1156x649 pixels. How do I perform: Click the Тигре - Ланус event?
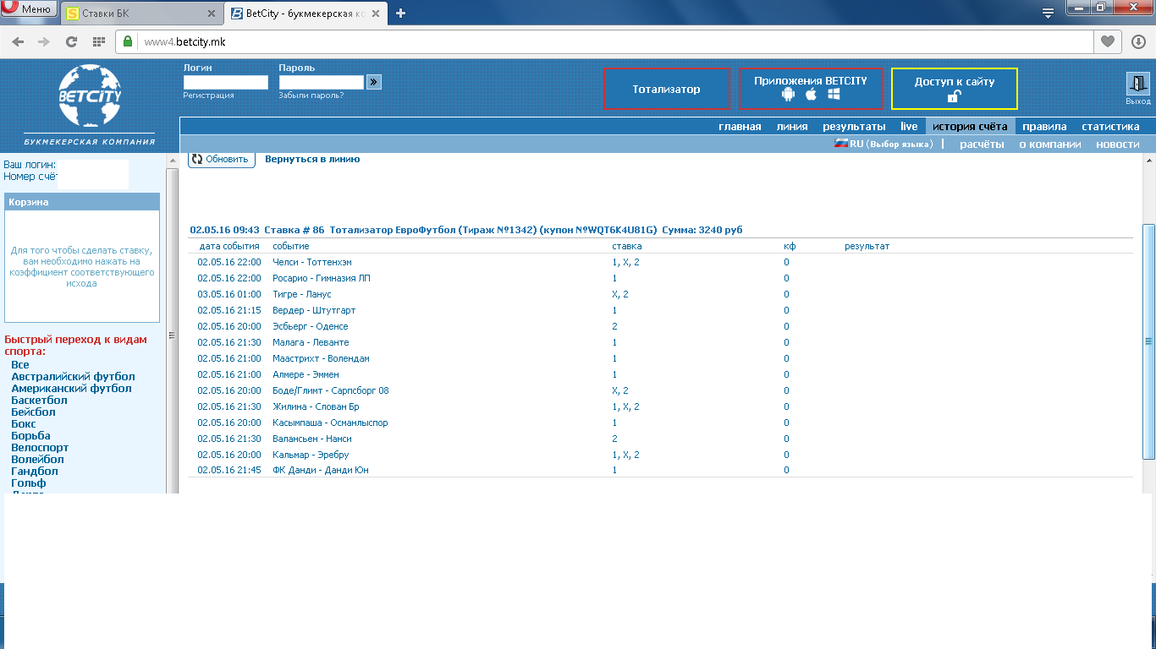coord(301,294)
